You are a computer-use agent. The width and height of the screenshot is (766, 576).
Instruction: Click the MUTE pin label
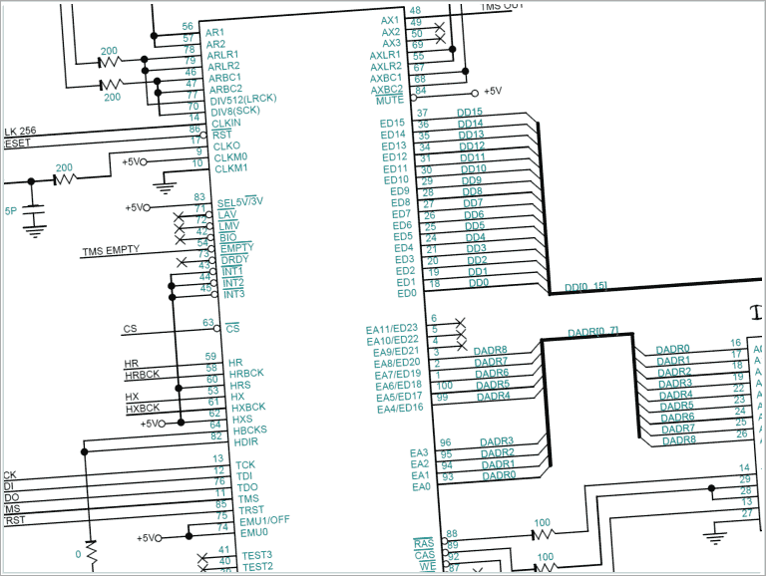point(389,101)
